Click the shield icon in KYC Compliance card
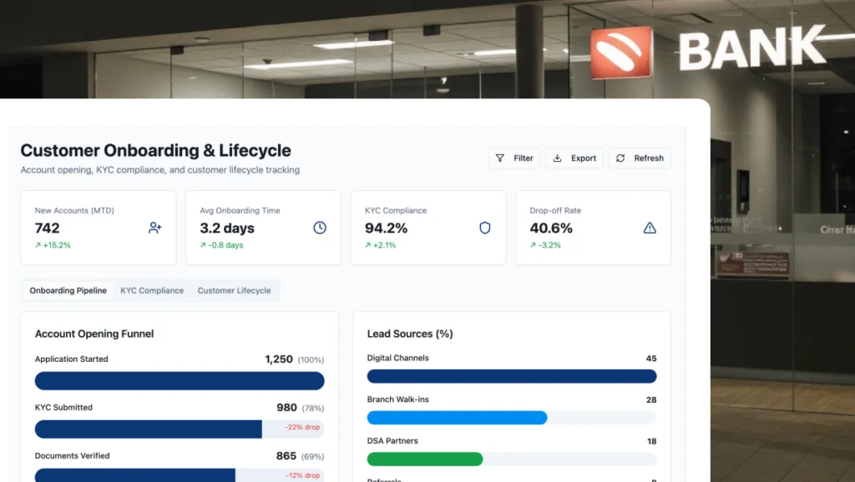The width and height of the screenshot is (855, 482). coord(484,228)
